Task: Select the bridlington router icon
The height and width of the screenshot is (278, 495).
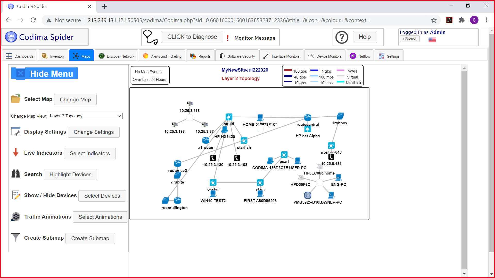Action: (177, 201)
